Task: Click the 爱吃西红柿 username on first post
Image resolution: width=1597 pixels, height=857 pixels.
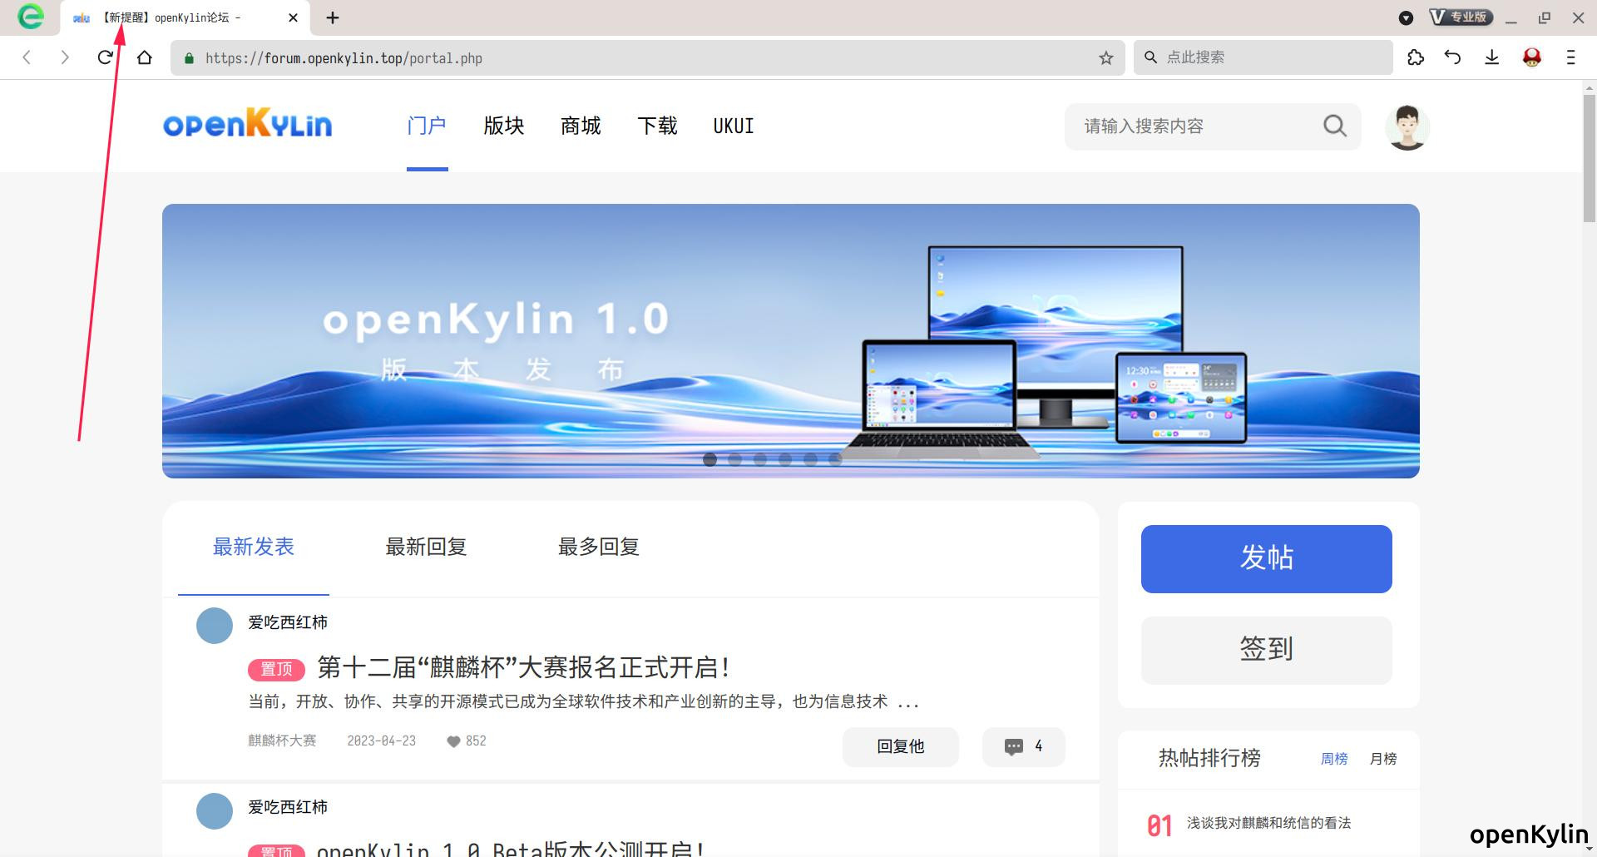Action: coord(288,622)
